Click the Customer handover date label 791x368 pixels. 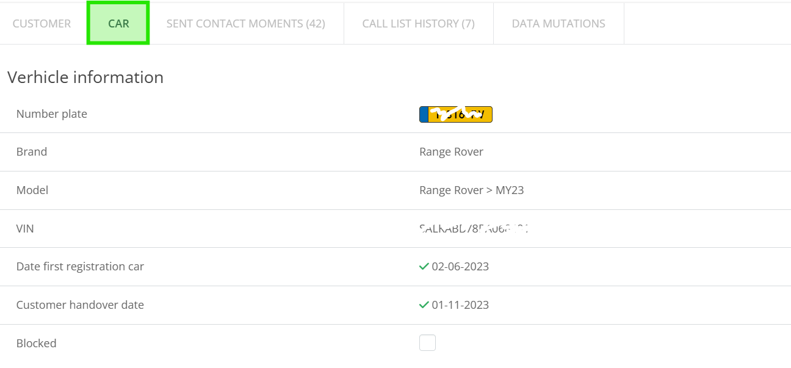[80, 305]
